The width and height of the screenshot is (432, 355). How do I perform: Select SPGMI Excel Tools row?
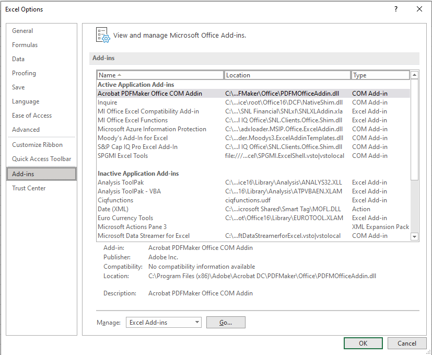coord(253,156)
